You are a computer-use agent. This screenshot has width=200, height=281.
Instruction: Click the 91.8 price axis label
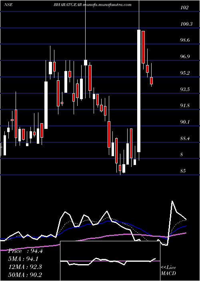pyautogui.click(x=185, y=106)
